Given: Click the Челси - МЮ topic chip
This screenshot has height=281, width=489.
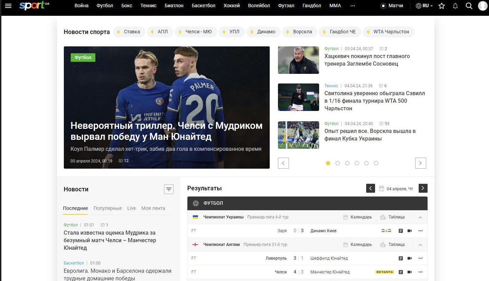Looking at the screenshot, I should [x=196, y=32].
